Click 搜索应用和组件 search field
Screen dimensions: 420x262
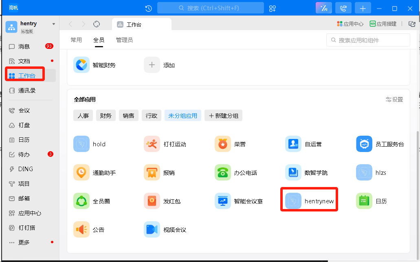[368, 40]
